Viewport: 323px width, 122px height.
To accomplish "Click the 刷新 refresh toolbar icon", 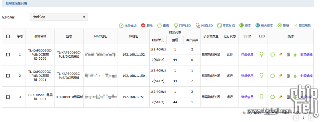I will coord(279,26).
